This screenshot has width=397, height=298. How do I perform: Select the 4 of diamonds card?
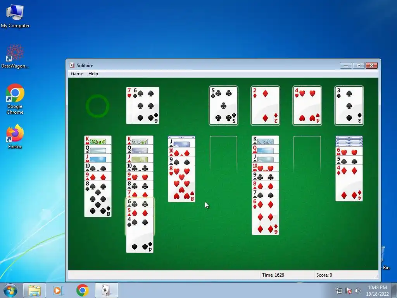(349, 183)
